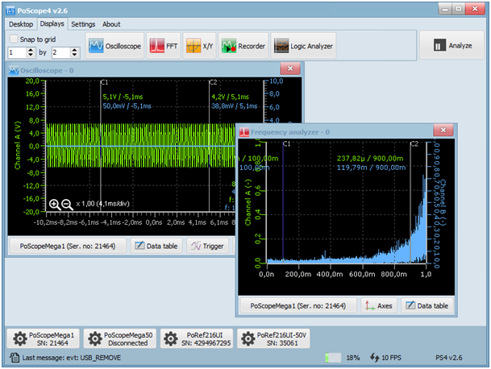Click the last message log icon
The height and width of the screenshot is (369, 491).
point(15,358)
